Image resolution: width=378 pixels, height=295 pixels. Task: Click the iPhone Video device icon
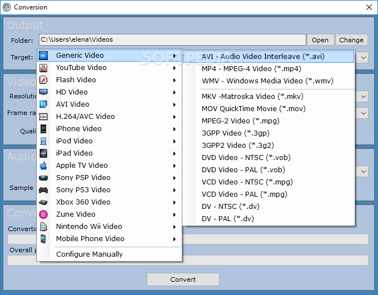coord(43,129)
